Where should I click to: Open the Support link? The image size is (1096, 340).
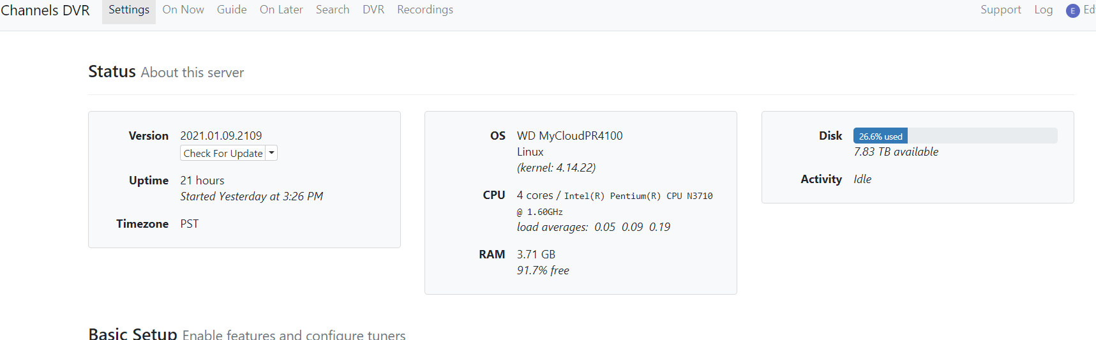point(1001,10)
